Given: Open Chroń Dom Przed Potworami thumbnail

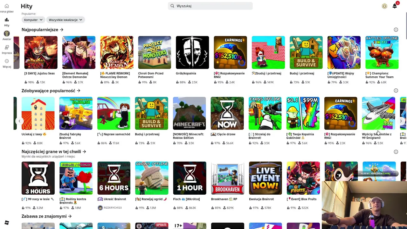Looking at the screenshot, I should coord(155,52).
